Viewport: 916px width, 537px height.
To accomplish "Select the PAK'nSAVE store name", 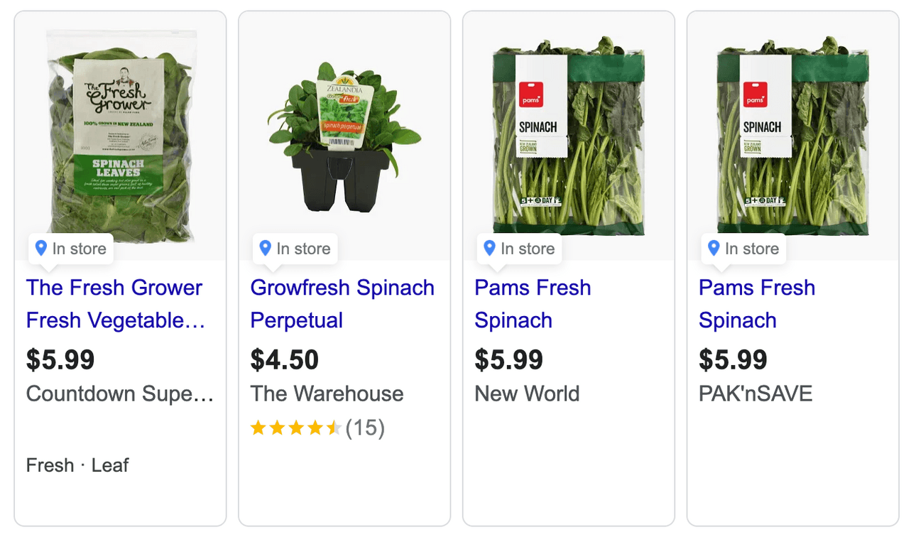I will point(755,394).
